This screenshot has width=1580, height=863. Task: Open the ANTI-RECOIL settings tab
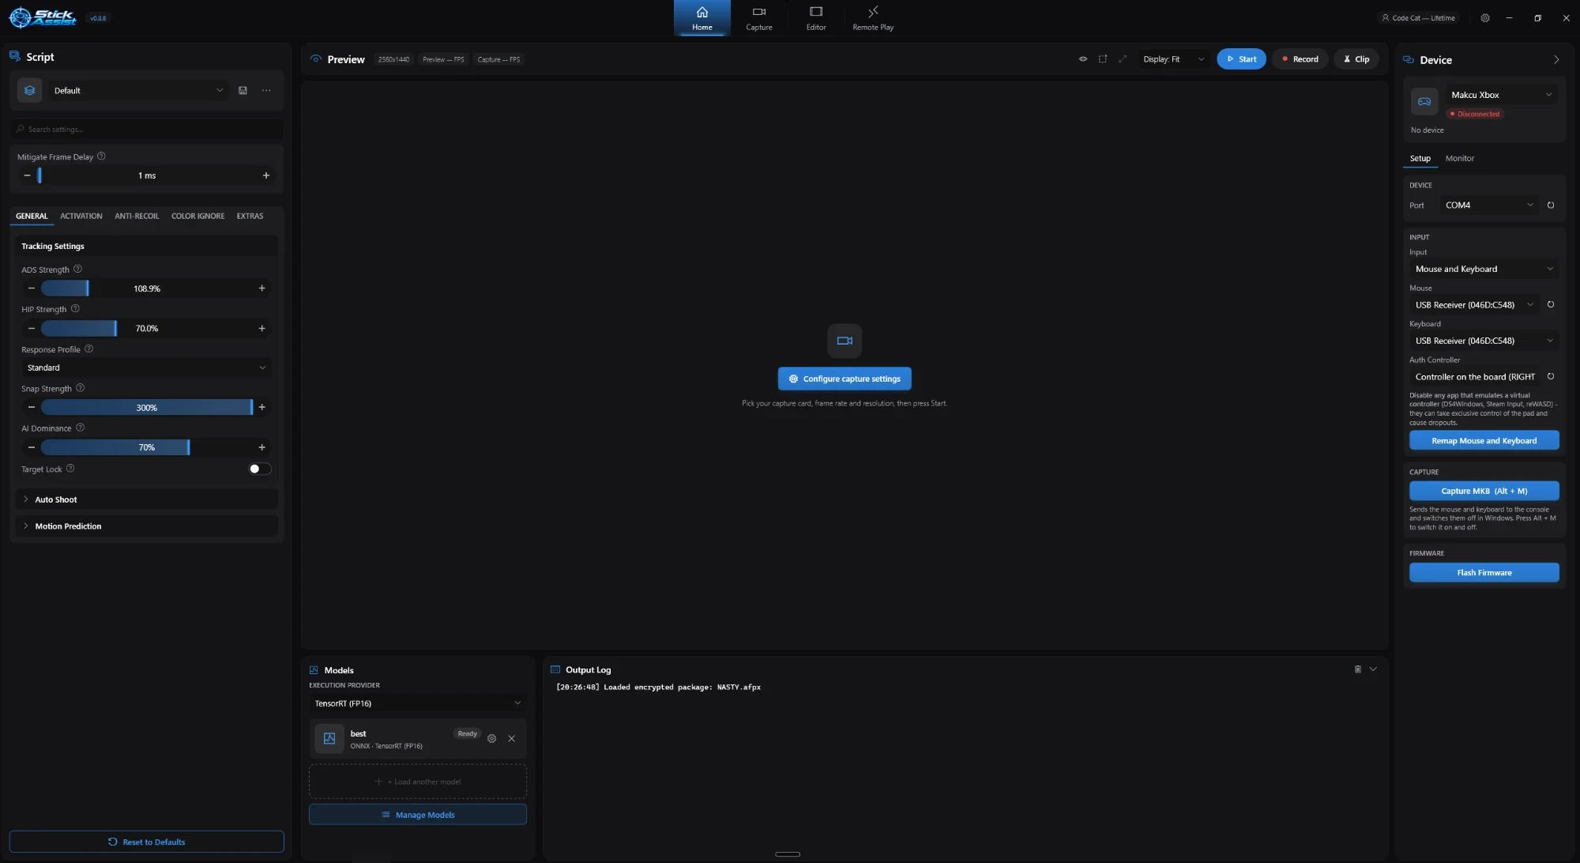pos(137,216)
